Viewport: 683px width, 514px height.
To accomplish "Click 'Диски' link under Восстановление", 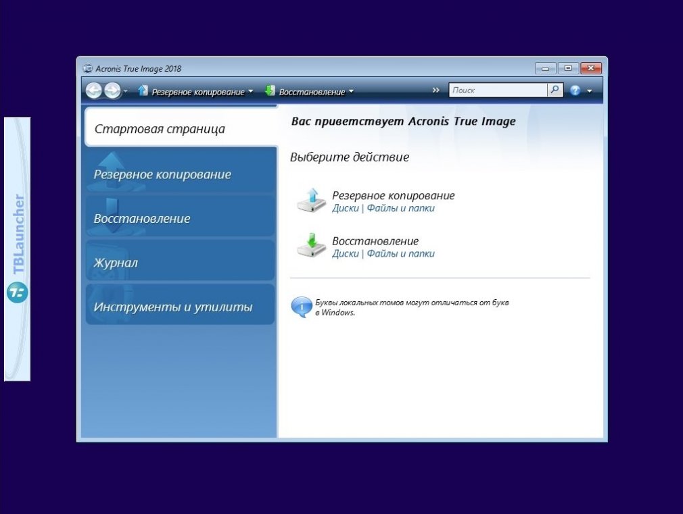I will [346, 253].
